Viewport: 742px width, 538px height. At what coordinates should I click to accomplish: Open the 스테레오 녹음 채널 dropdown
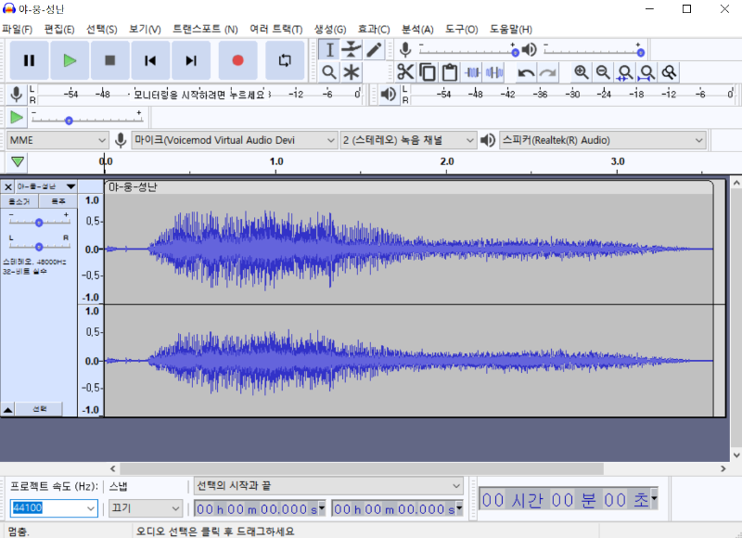tap(407, 140)
